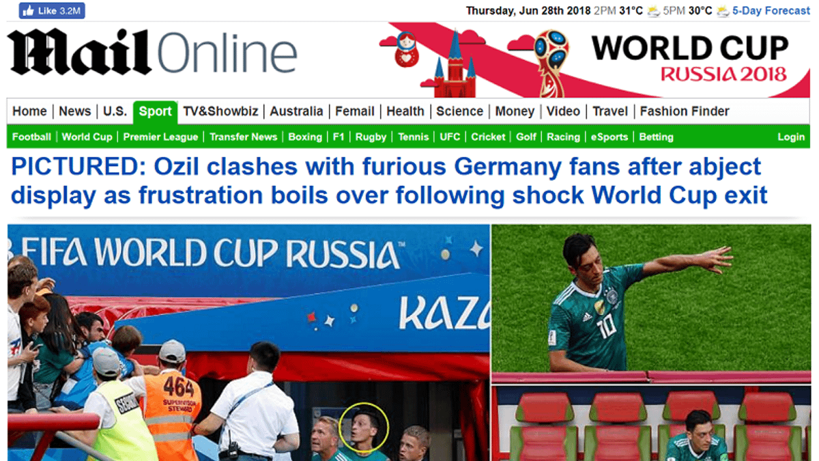Open the Betting subsection
819x461 pixels.
[x=656, y=137]
